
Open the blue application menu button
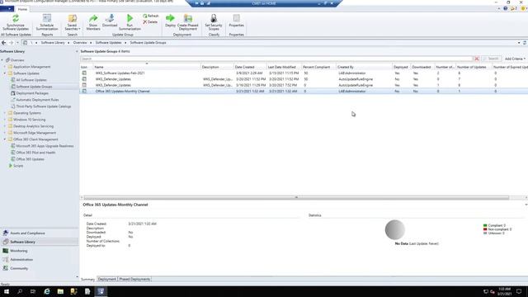7,9
